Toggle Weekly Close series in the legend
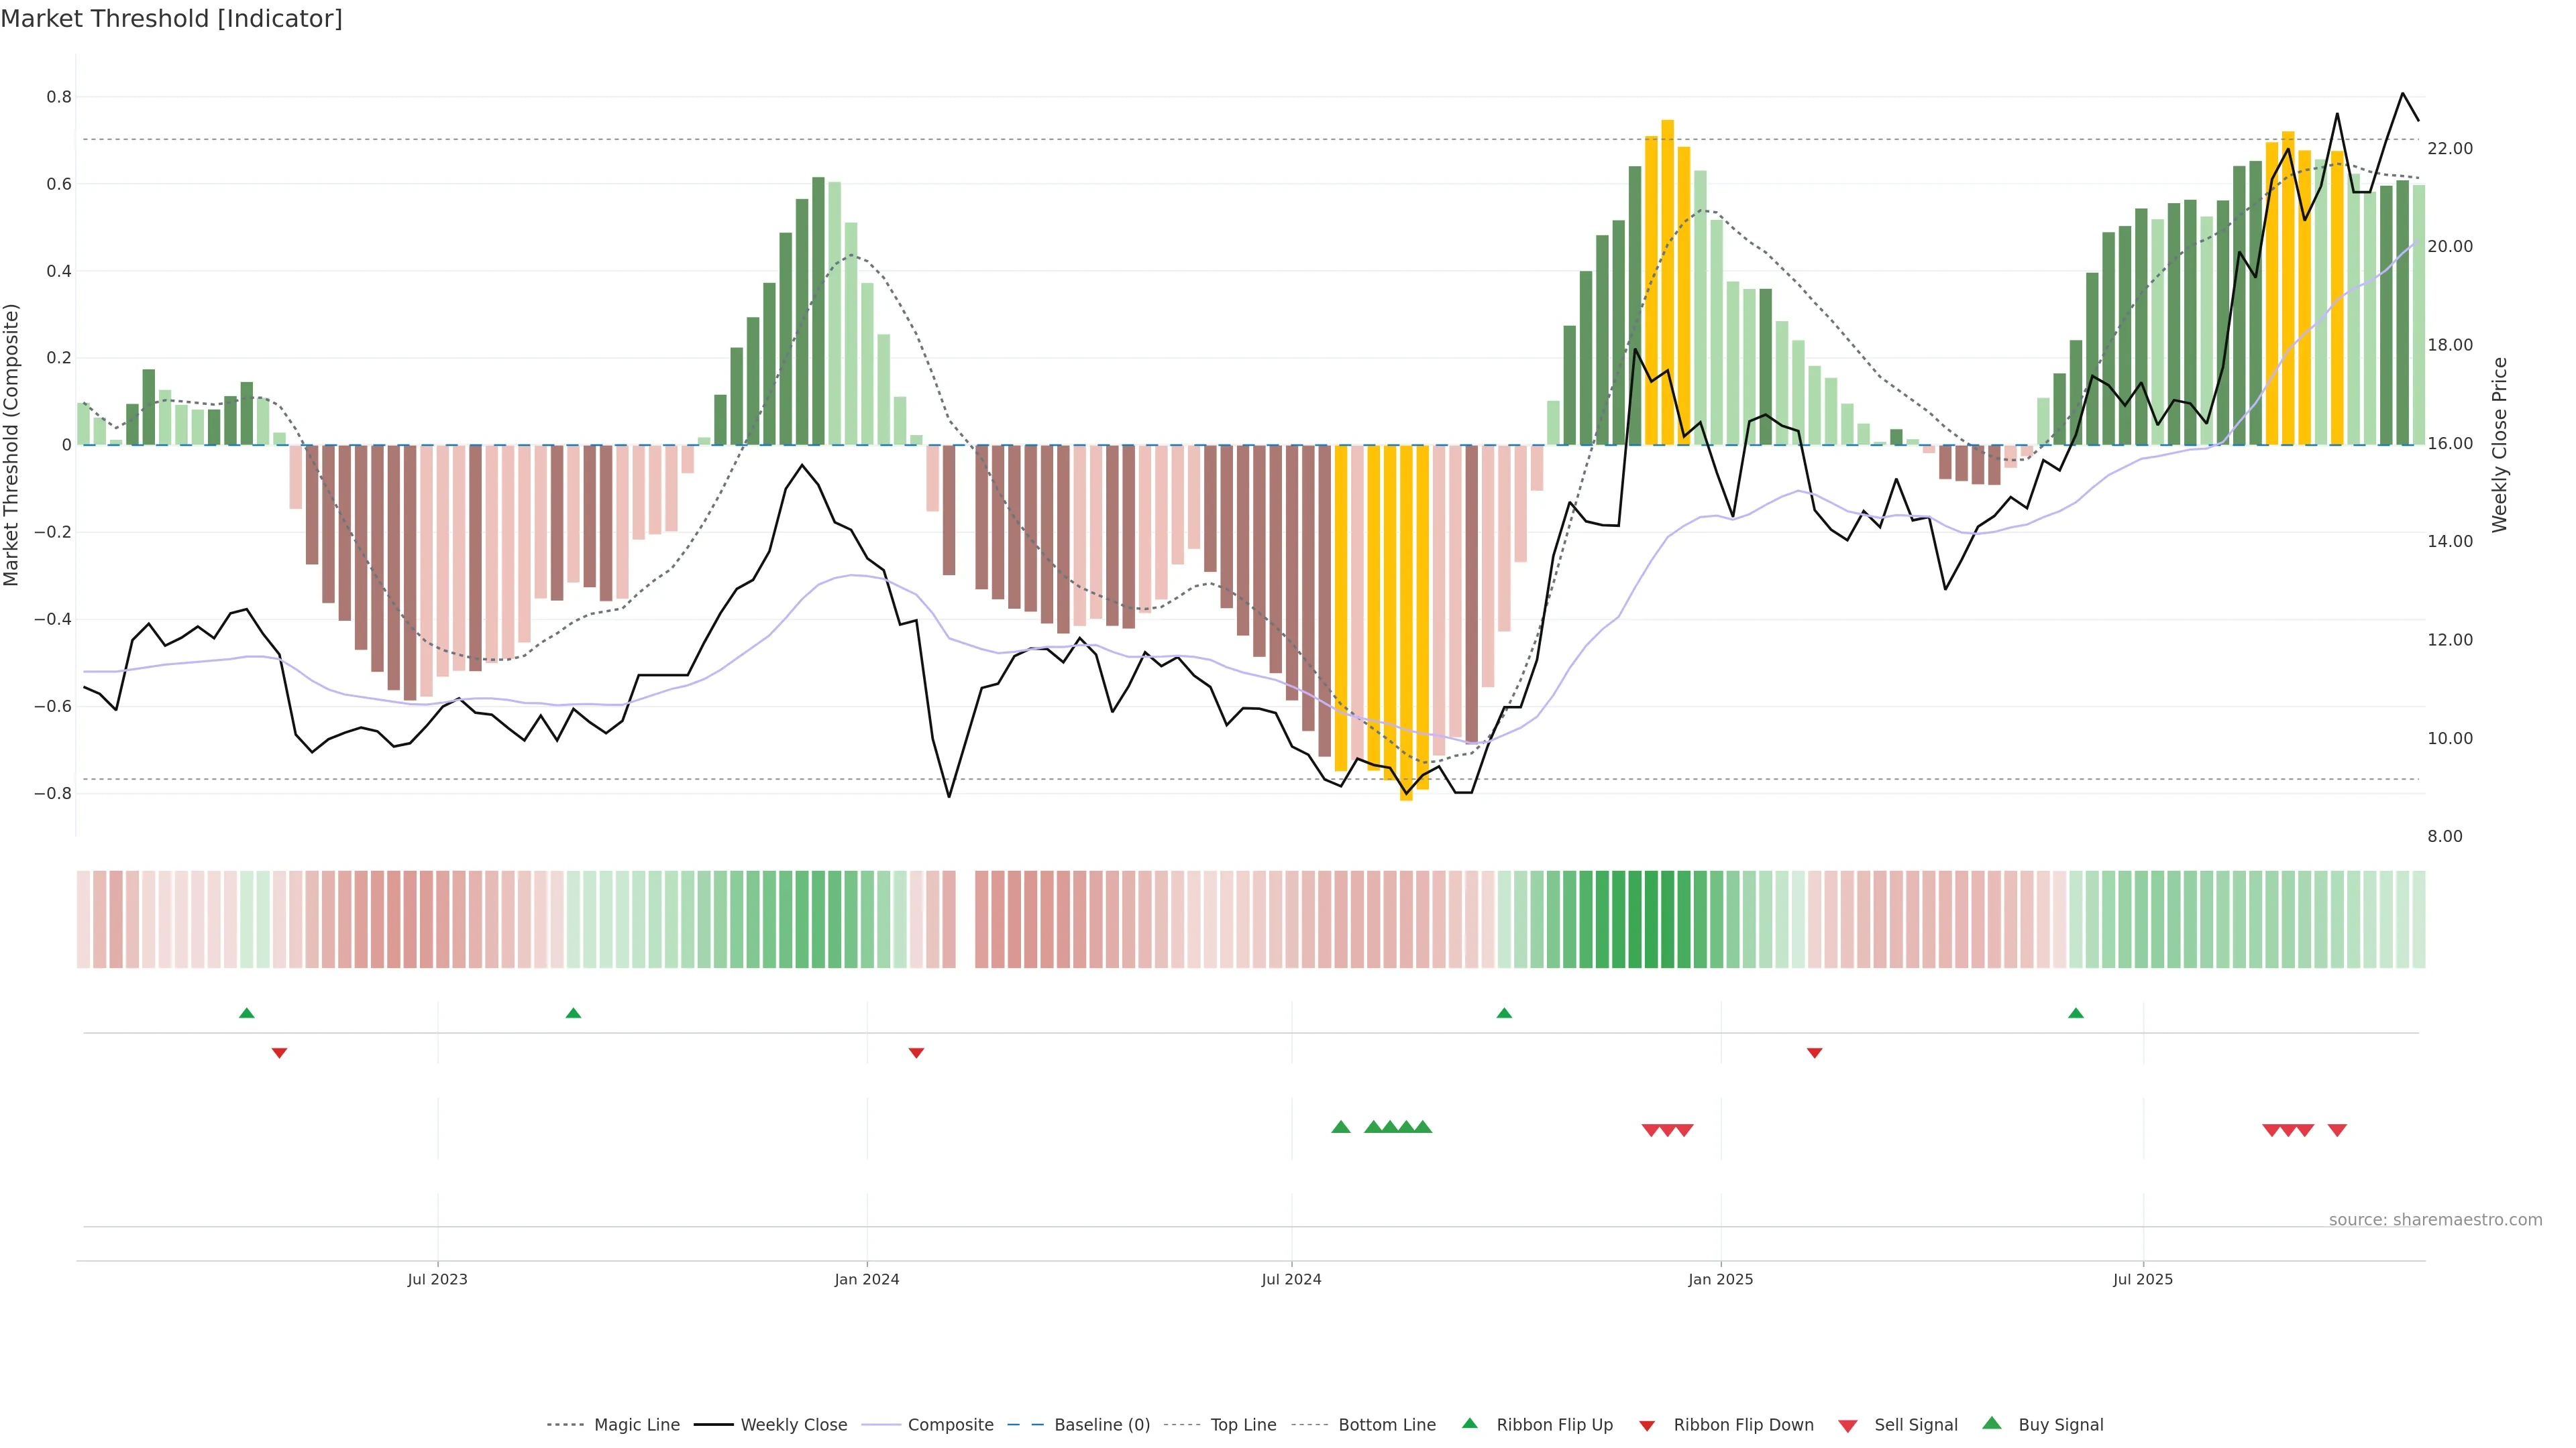Viewport: 2576px width, 1448px height. coord(793,1425)
